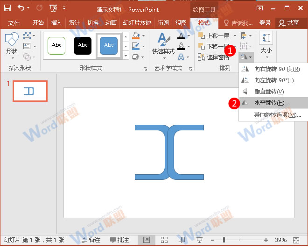Click the Shape Fill paint bucket icon

(135, 36)
